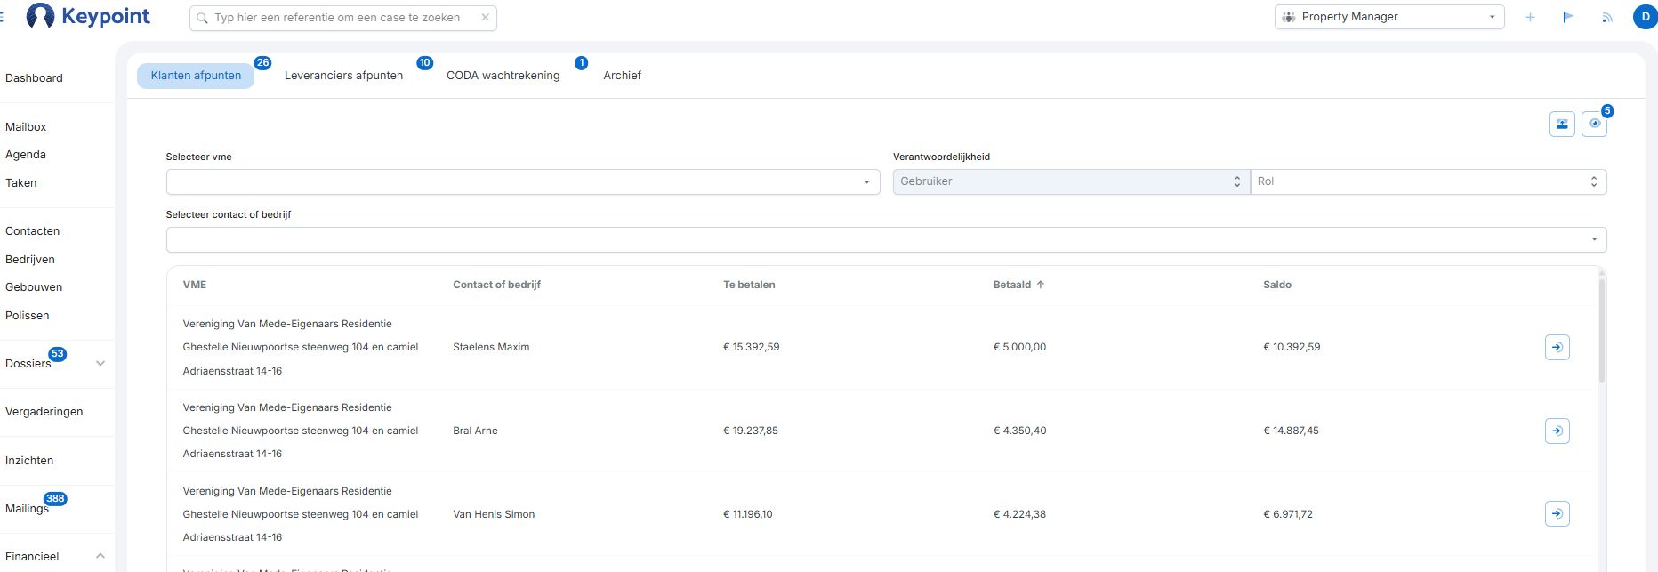Image resolution: width=1658 pixels, height=572 pixels.
Task: Collapse the Financieel sidebar section
Action: coord(101,556)
